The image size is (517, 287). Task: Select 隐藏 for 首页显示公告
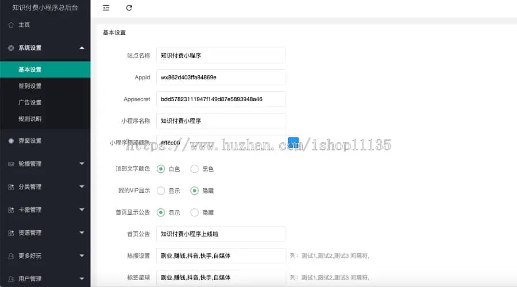point(194,212)
